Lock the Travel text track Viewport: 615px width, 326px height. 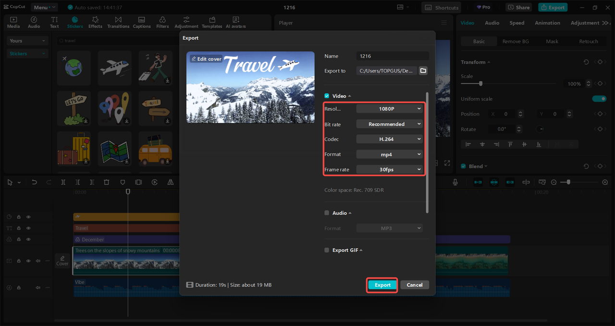pyautogui.click(x=19, y=228)
